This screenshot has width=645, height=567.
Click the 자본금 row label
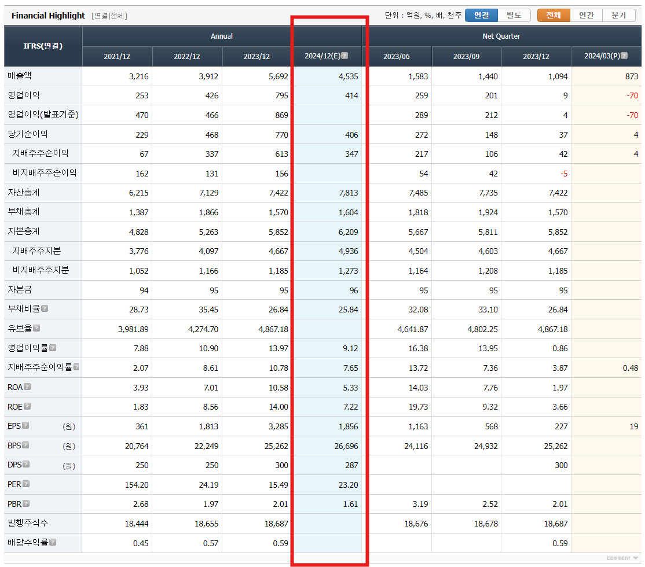pyautogui.click(x=19, y=289)
